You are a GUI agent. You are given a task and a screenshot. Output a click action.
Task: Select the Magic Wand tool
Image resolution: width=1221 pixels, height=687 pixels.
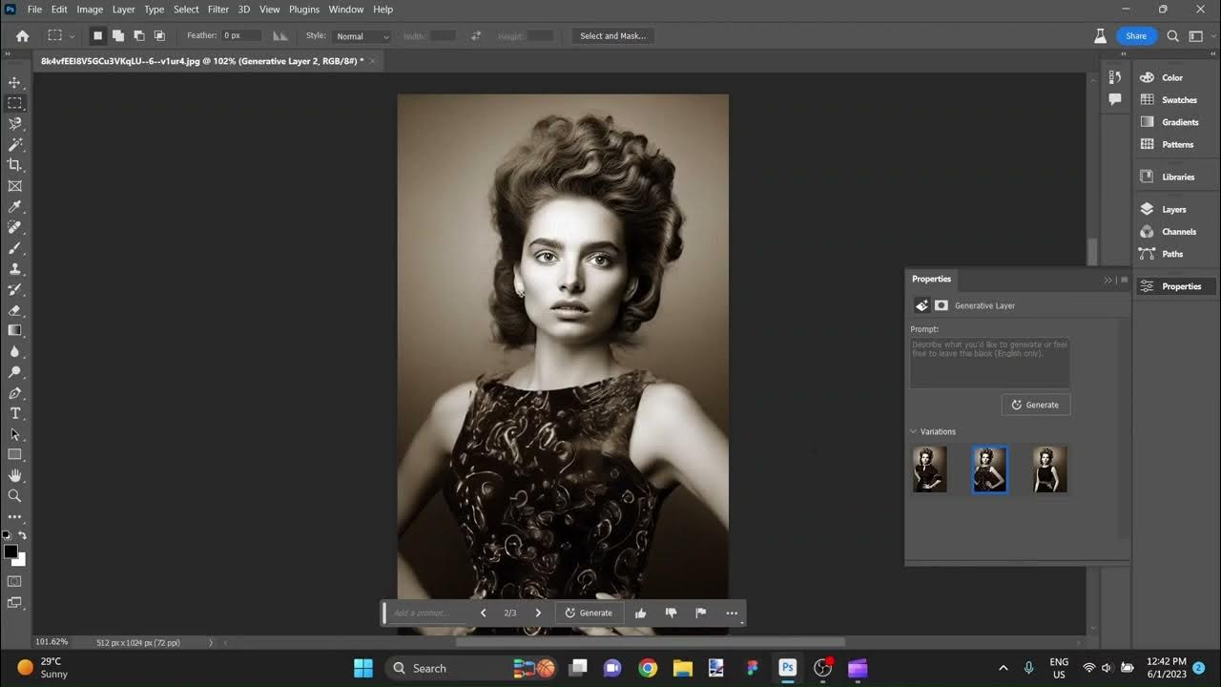14,145
